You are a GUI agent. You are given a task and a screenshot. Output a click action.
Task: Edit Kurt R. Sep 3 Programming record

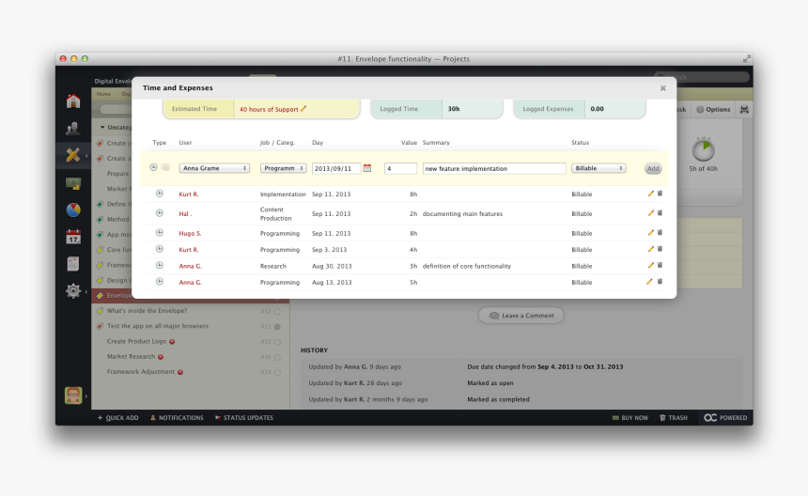(650, 249)
